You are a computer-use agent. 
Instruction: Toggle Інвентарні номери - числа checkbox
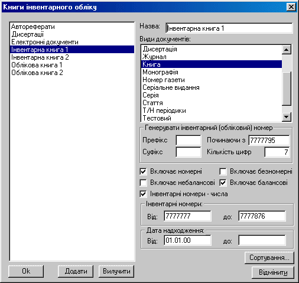[x=143, y=194]
